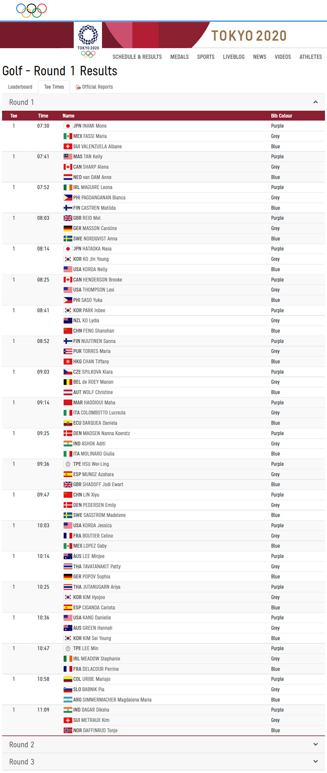Screen dimensions: 327x773
Task: Select the Tee Times tab
Action: 54,87
